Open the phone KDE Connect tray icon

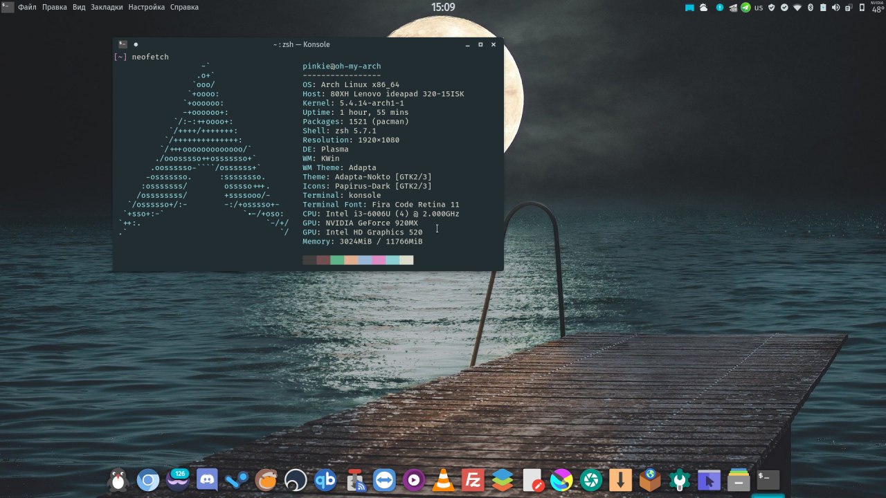[862, 8]
